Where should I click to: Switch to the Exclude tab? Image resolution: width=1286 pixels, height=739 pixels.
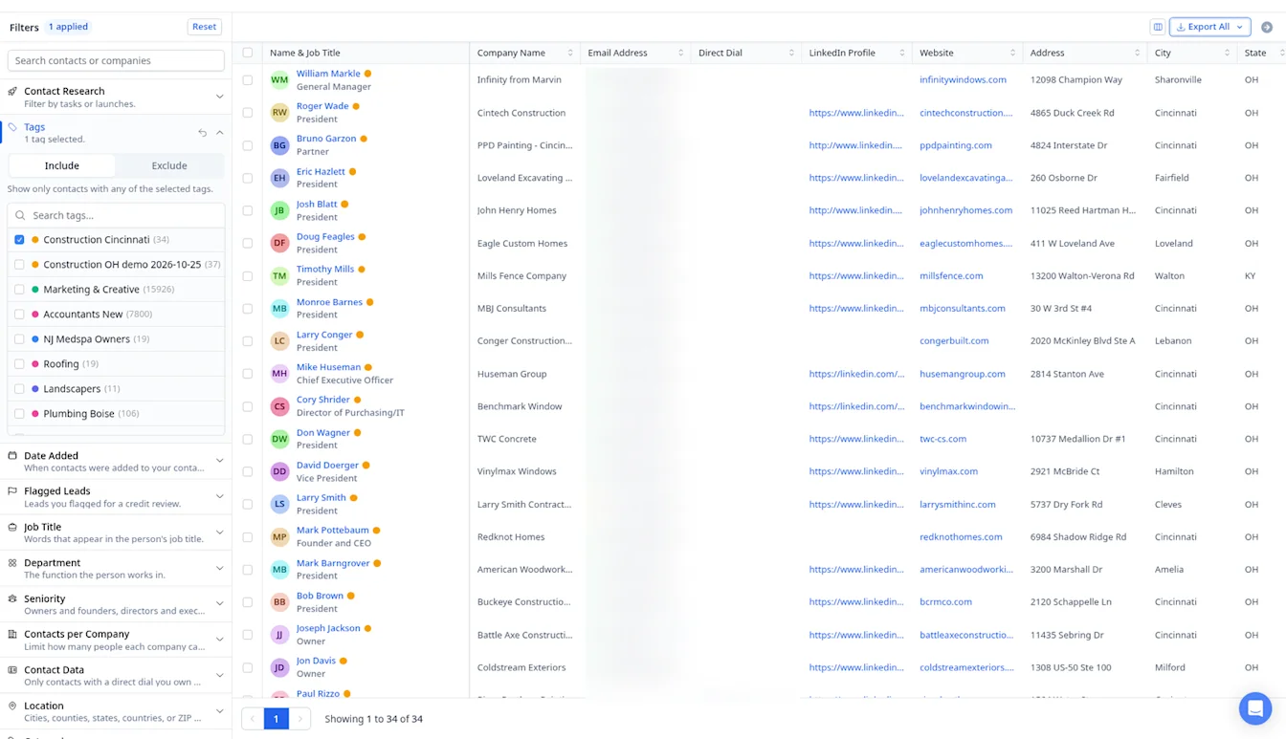[169, 165]
